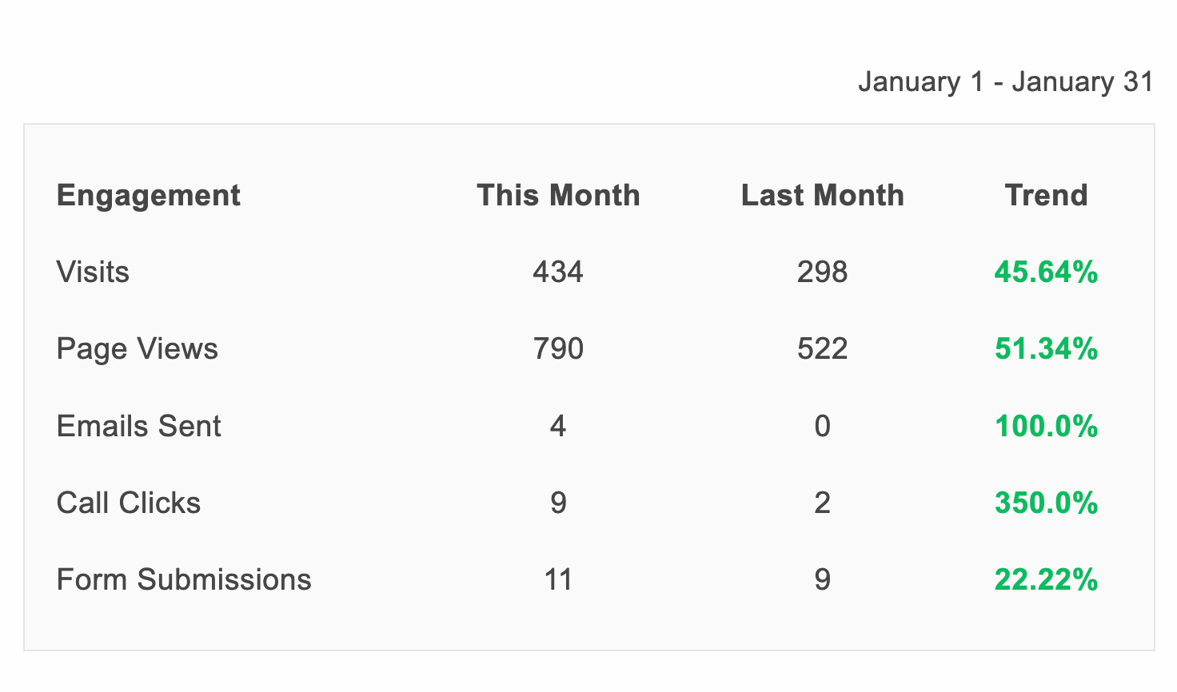
Task: Select Form Submissions this month value 11
Action: pos(558,579)
